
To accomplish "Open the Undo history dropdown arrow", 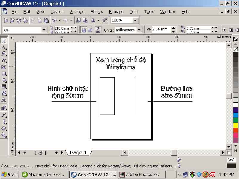I will coord(59,20).
